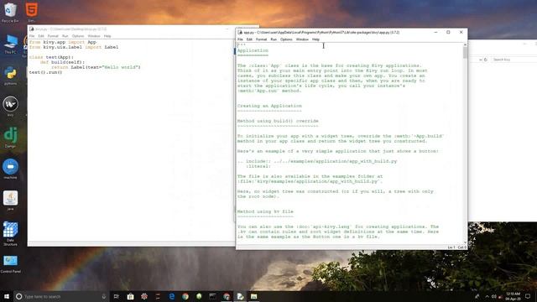Viewport: 537px width, 302px height.
Task: Open the Data Structure desktop icon
Action: point(10,233)
